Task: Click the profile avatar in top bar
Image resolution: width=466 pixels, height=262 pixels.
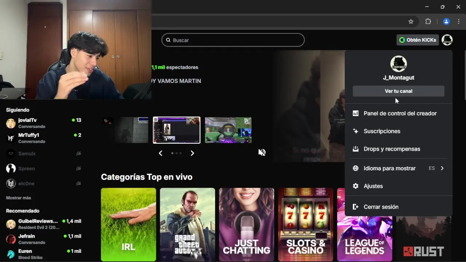Action: (447, 40)
